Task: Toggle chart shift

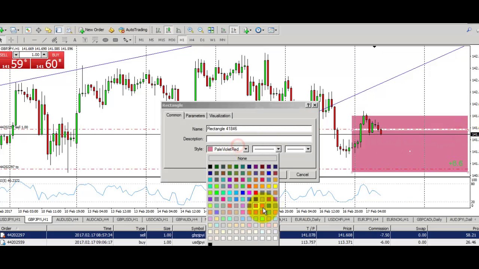Action: 234,30
